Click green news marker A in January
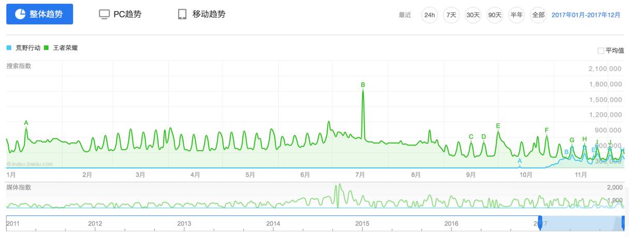The width and height of the screenshot is (629, 237). coord(26,123)
